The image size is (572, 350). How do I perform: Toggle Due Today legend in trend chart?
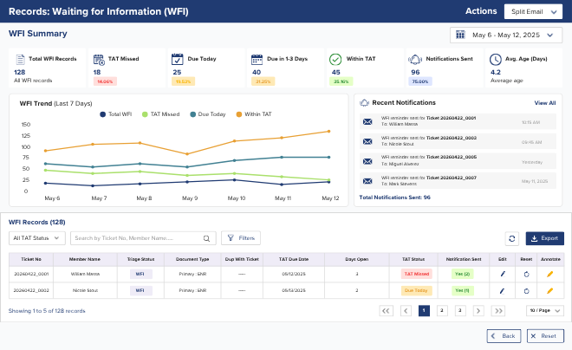208,114
